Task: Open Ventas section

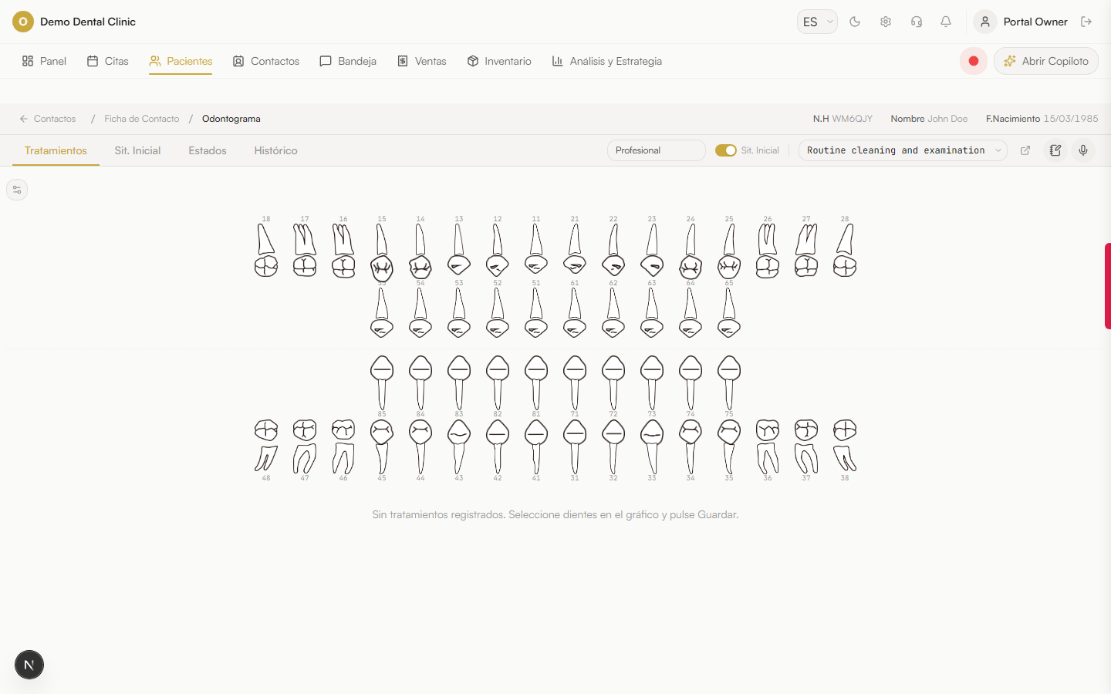Action: coord(422,61)
